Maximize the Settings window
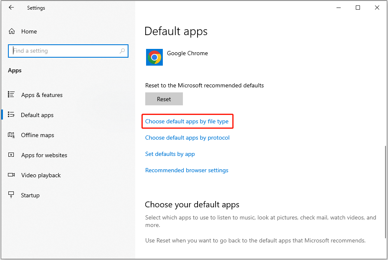This screenshot has width=388, height=260. click(358, 8)
